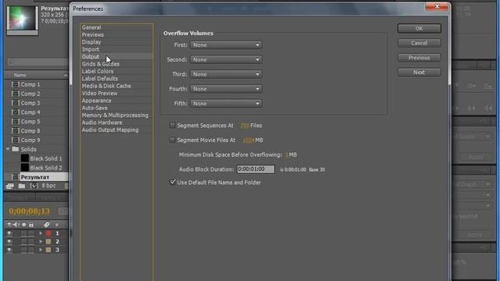This screenshot has width=500, height=281.
Task: Enable Segment Sequences At checkbox
Action: pyautogui.click(x=172, y=125)
